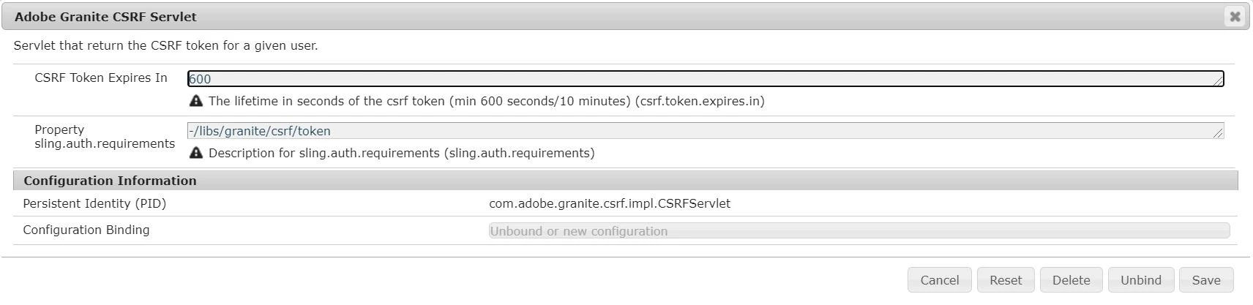Click the Configuration Binding field
This screenshot has width=1253, height=305.
[859, 231]
